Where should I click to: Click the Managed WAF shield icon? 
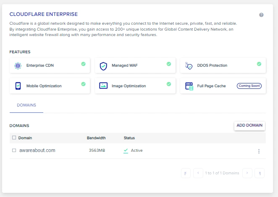tap(103, 66)
